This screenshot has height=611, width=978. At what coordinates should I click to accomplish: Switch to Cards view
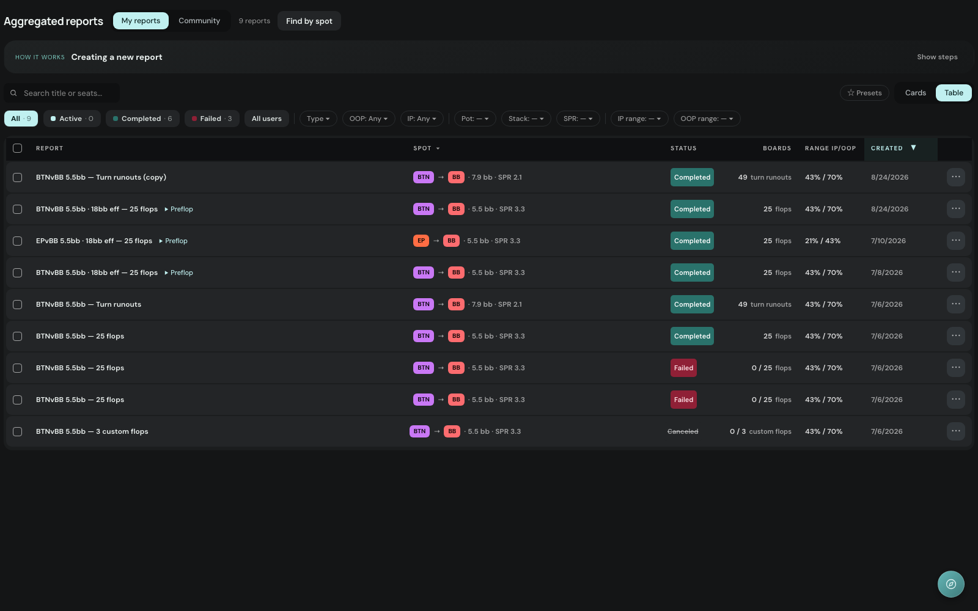[x=915, y=93]
